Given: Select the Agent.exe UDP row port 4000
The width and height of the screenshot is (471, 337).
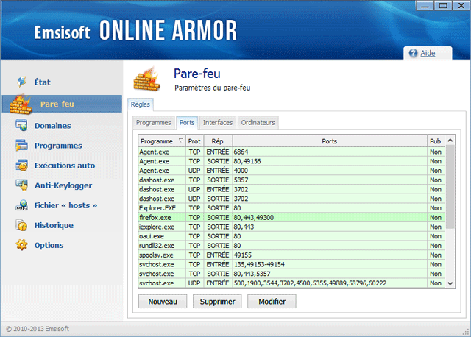Looking at the screenshot, I should (291, 170).
